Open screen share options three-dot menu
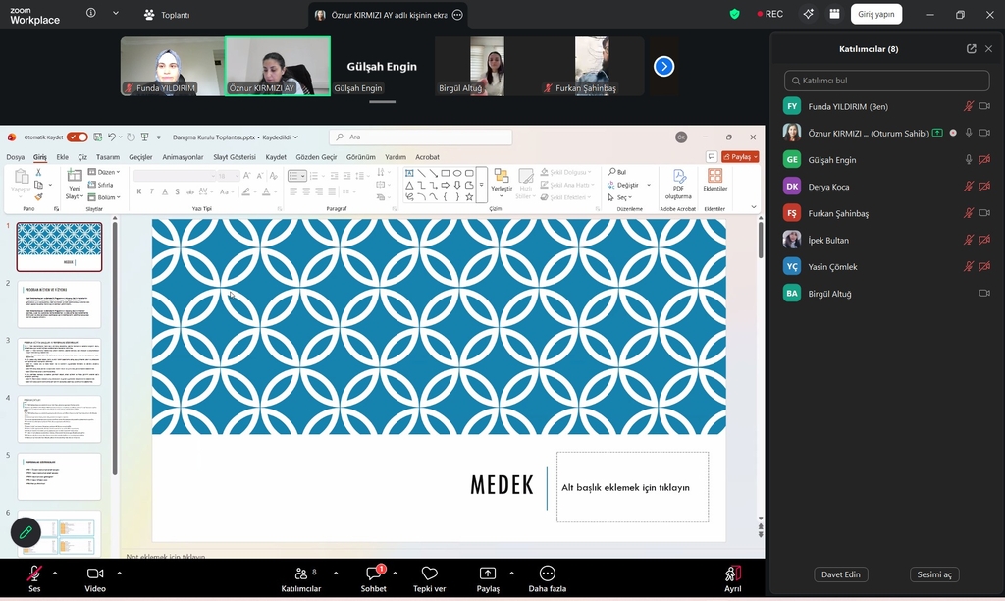This screenshot has width=1005, height=601. tap(457, 15)
